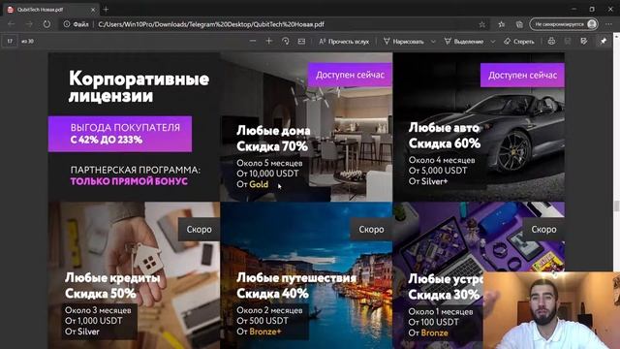Expand the Нарисовать options dropdown arrow

[x=433, y=41]
